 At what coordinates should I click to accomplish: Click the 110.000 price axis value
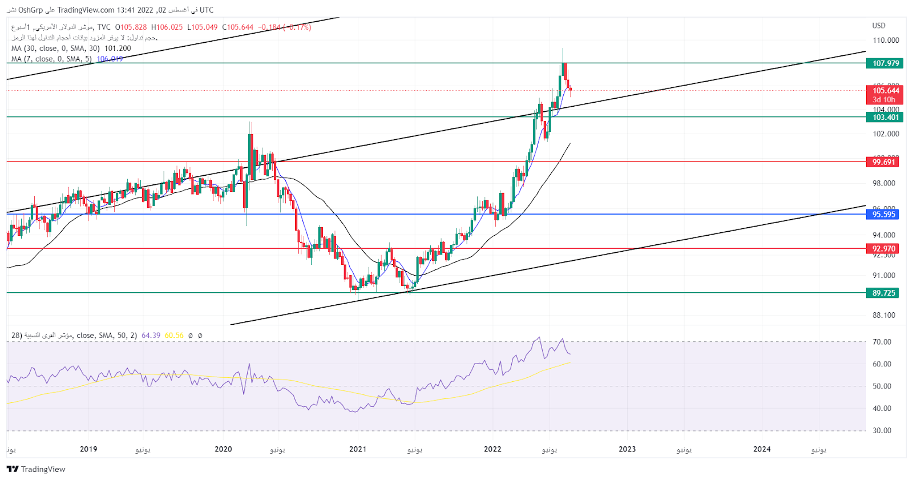[x=886, y=41]
